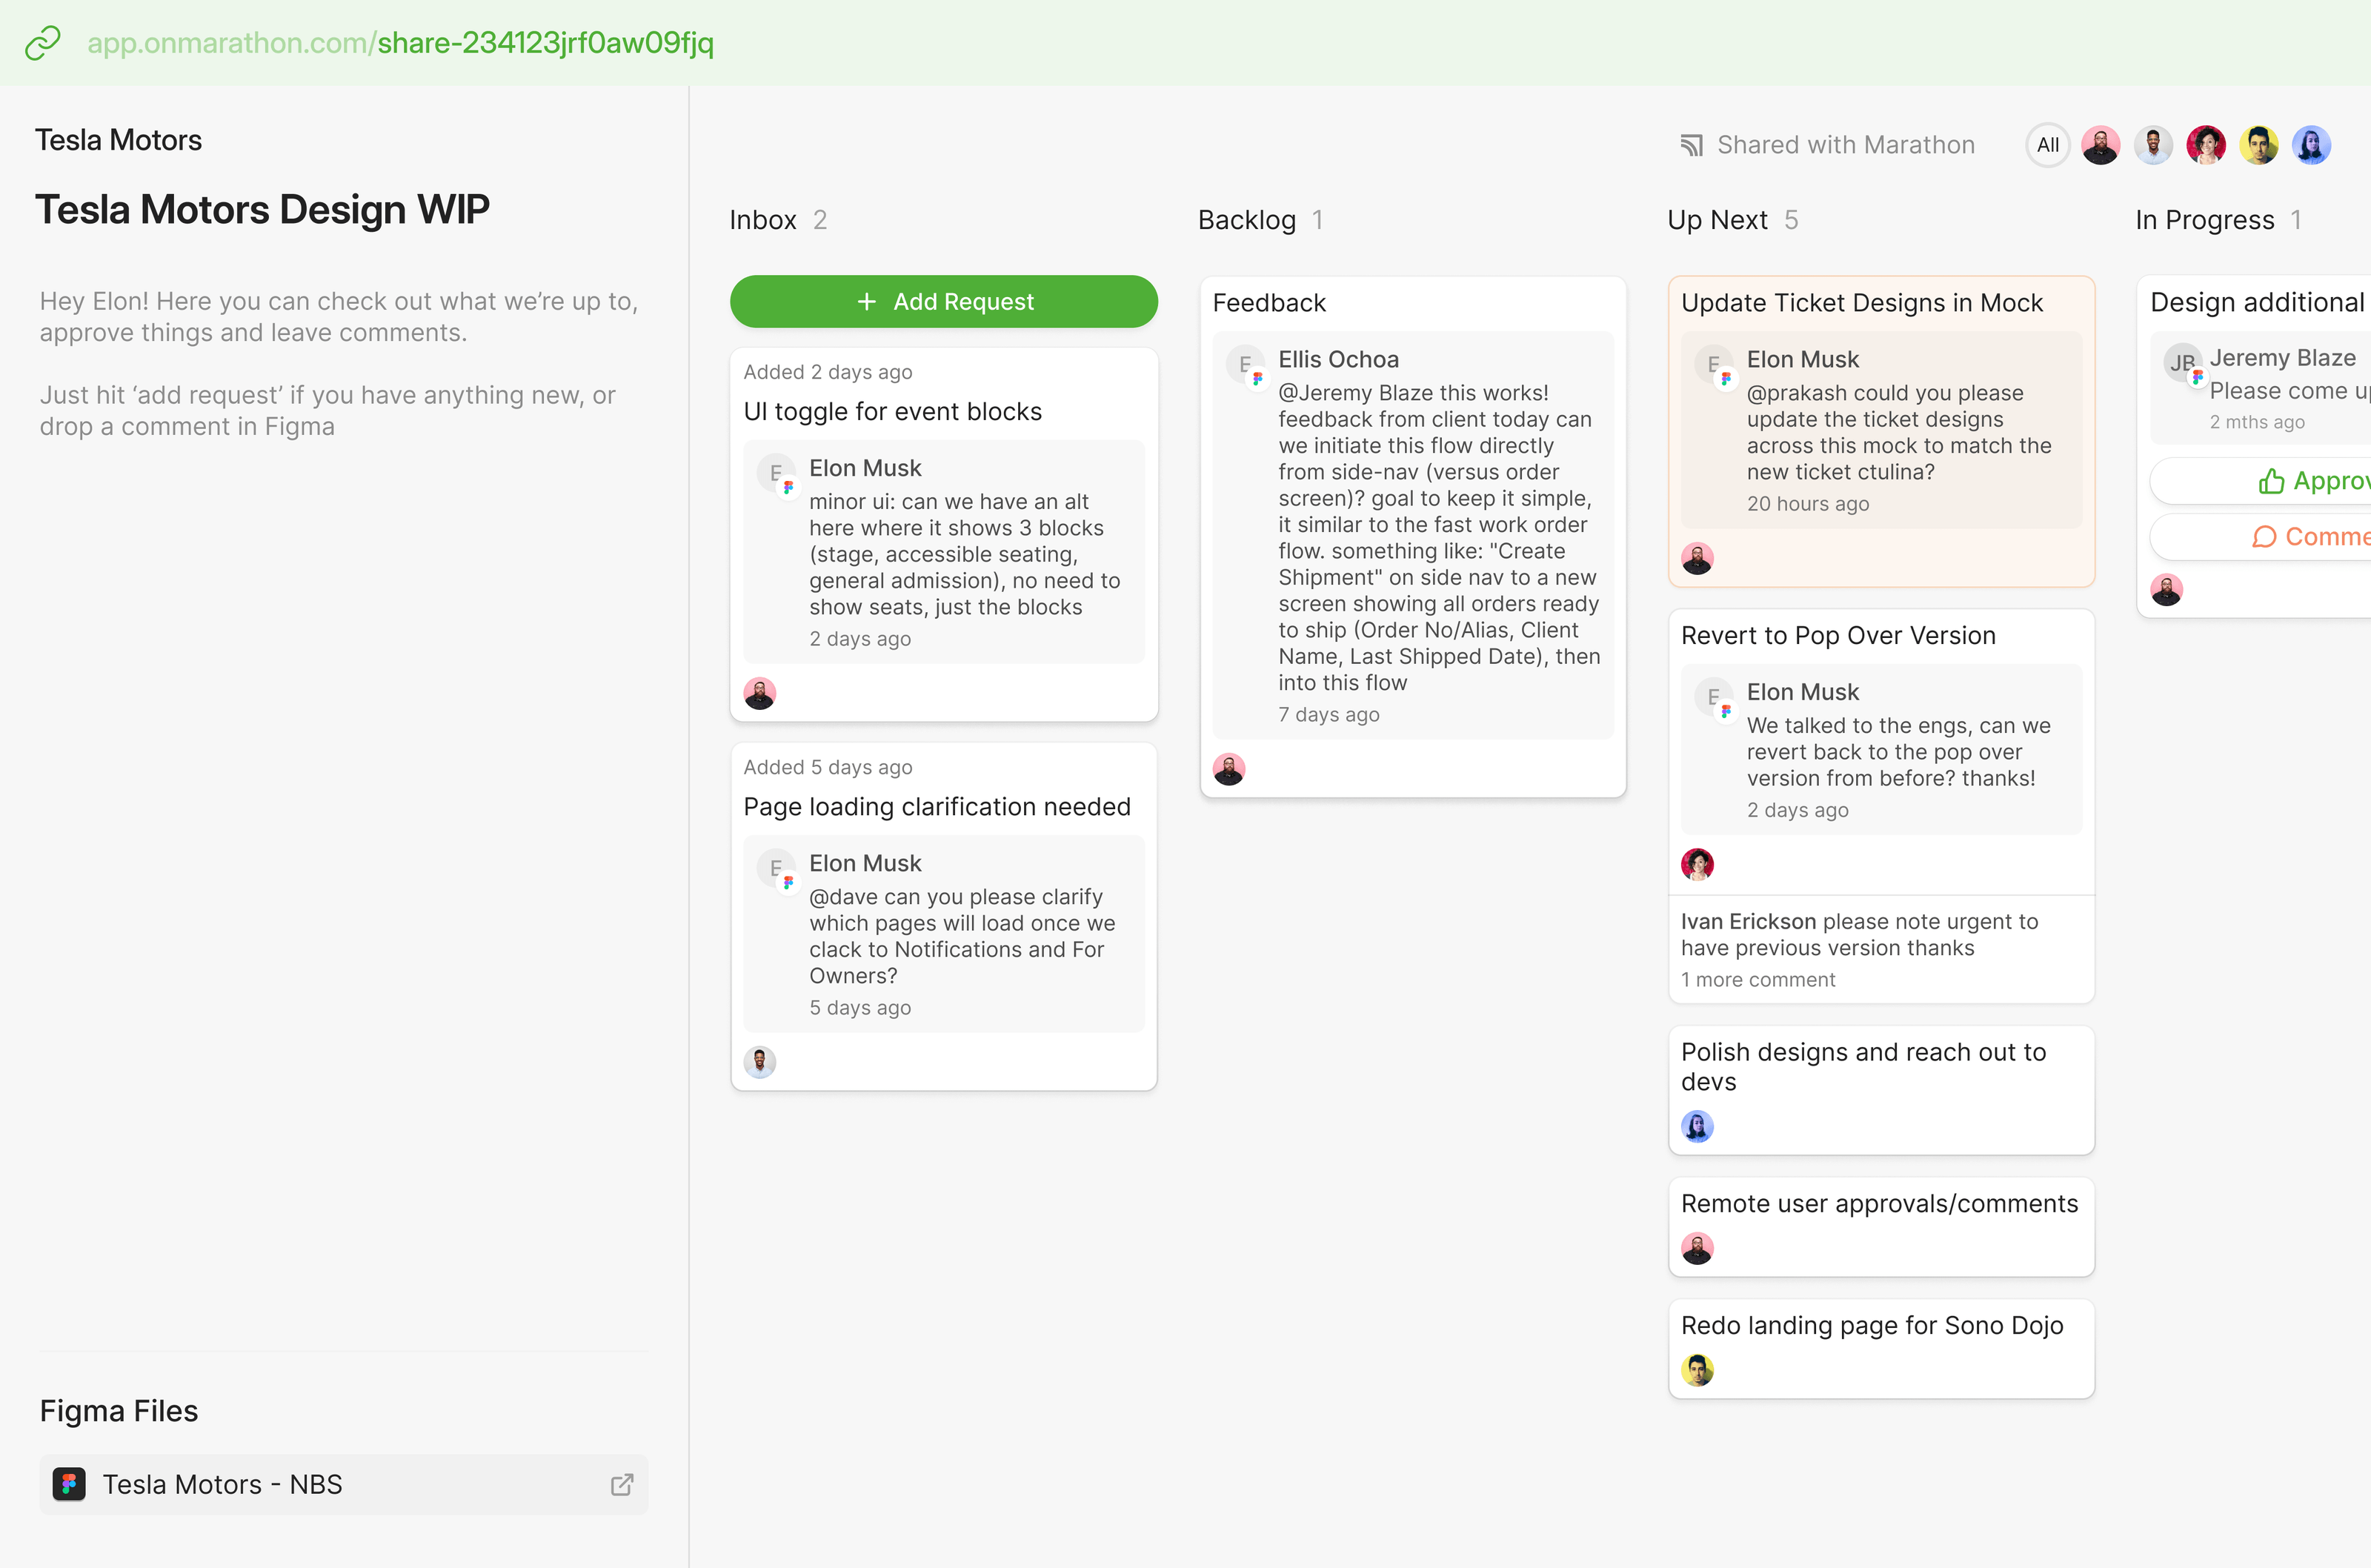Select the yellow avatar in member filter

pos(2258,146)
